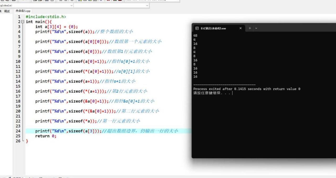Create a file with the New File icon
This screenshot has height=178, width=336.
pos(2,1)
